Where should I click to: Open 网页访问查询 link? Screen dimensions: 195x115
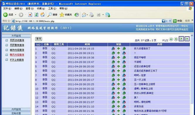[17, 40]
